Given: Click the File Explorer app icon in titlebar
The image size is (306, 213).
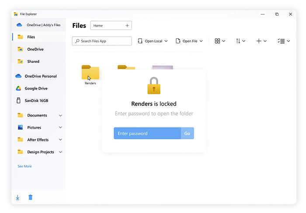Looking at the screenshot, I should tap(16, 14).
